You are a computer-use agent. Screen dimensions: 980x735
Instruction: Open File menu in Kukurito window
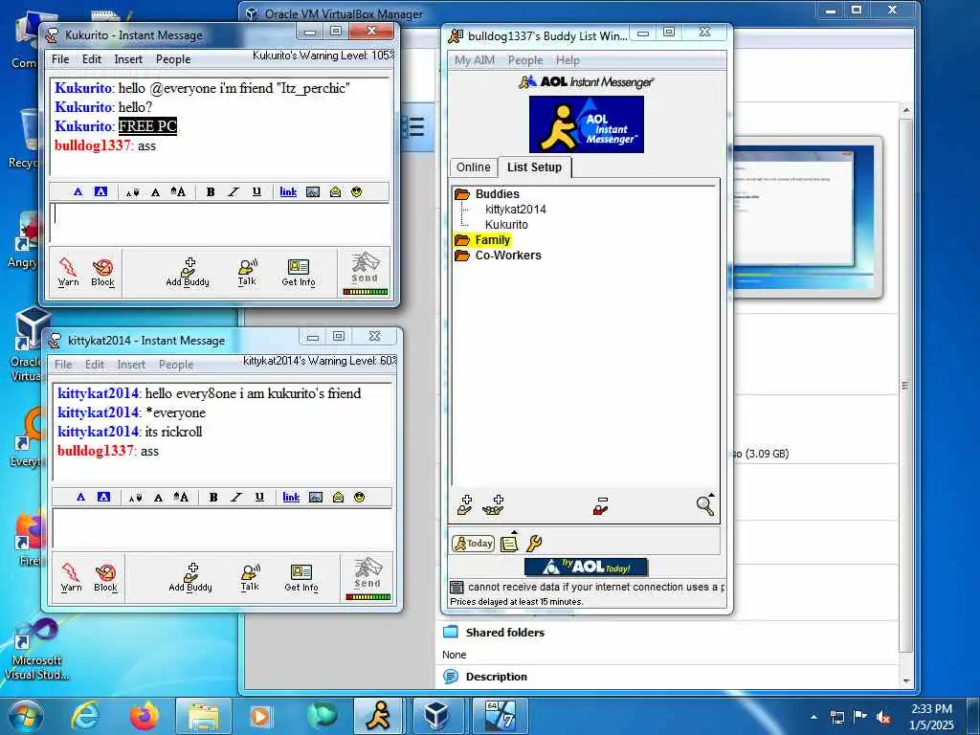pyautogui.click(x=60, y=59)
